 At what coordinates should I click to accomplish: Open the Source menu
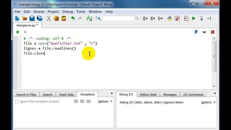39,12
